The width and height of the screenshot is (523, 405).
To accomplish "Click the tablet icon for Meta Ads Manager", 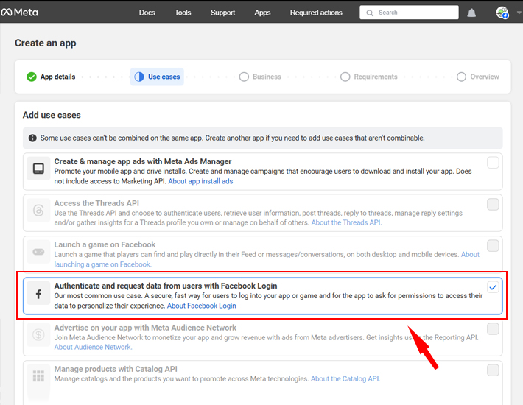I will point(38,169).
